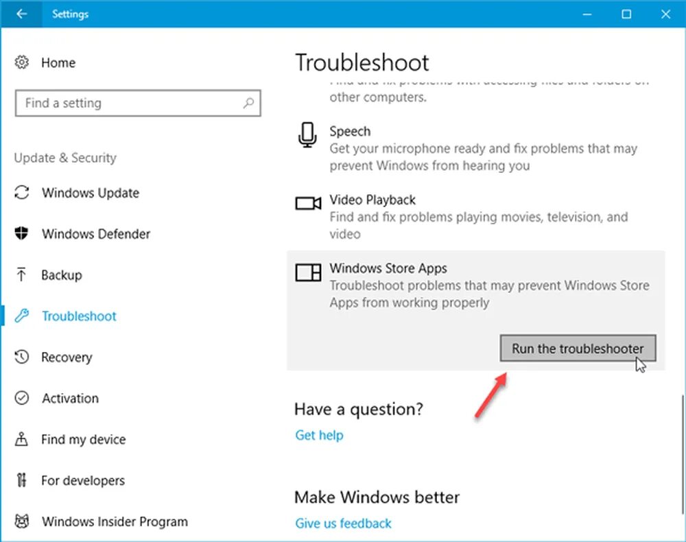Run the troubleshooter for Windows Store Apps
Viewport: 686px width, 542px height.
click(578, 349)
